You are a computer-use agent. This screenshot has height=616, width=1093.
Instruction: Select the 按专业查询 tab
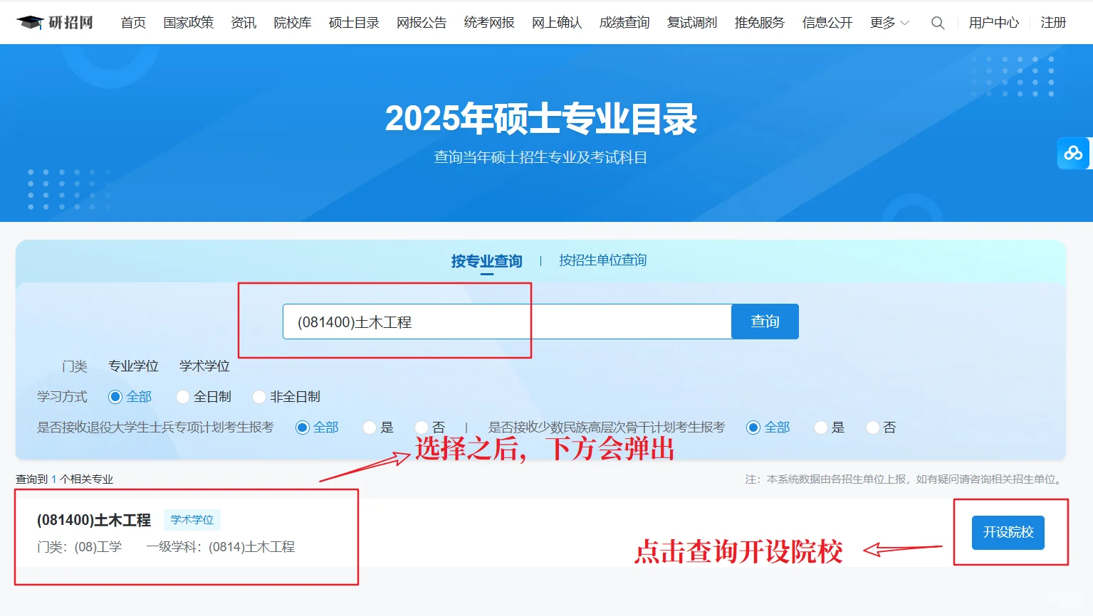[x=487, y=260]
